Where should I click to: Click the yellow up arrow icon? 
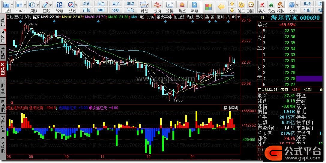[232, 4]
